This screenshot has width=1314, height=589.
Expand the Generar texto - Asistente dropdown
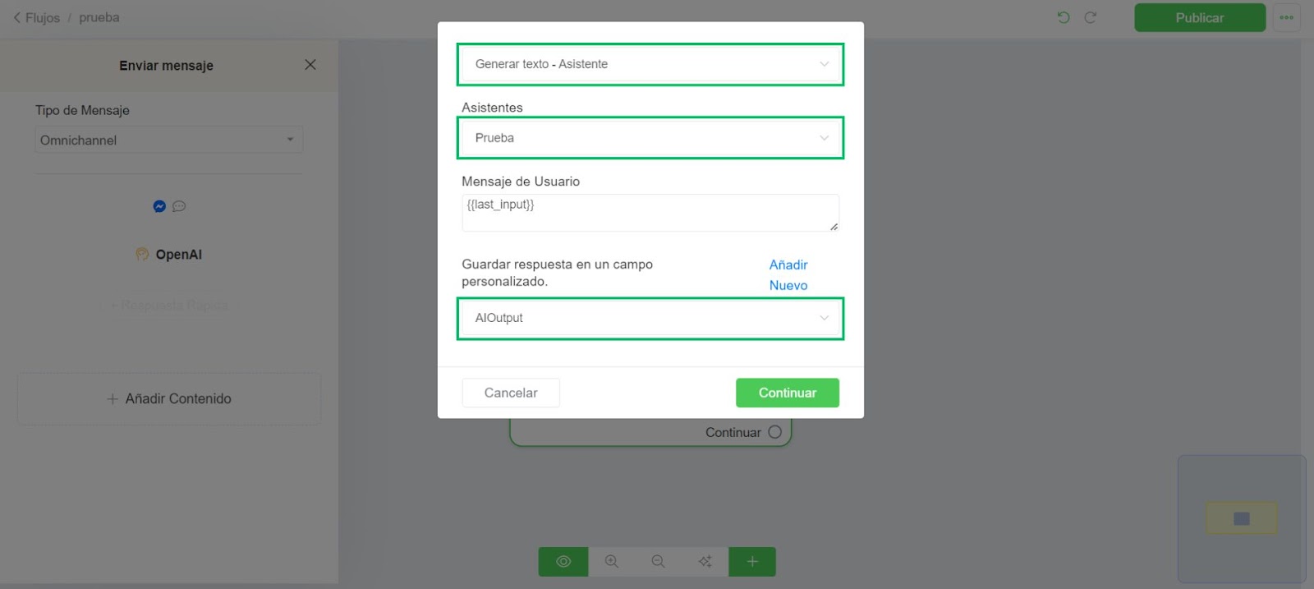pos(650,64)
